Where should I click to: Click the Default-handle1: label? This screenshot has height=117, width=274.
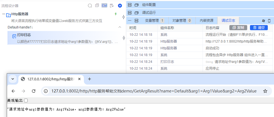coord(20,27)
